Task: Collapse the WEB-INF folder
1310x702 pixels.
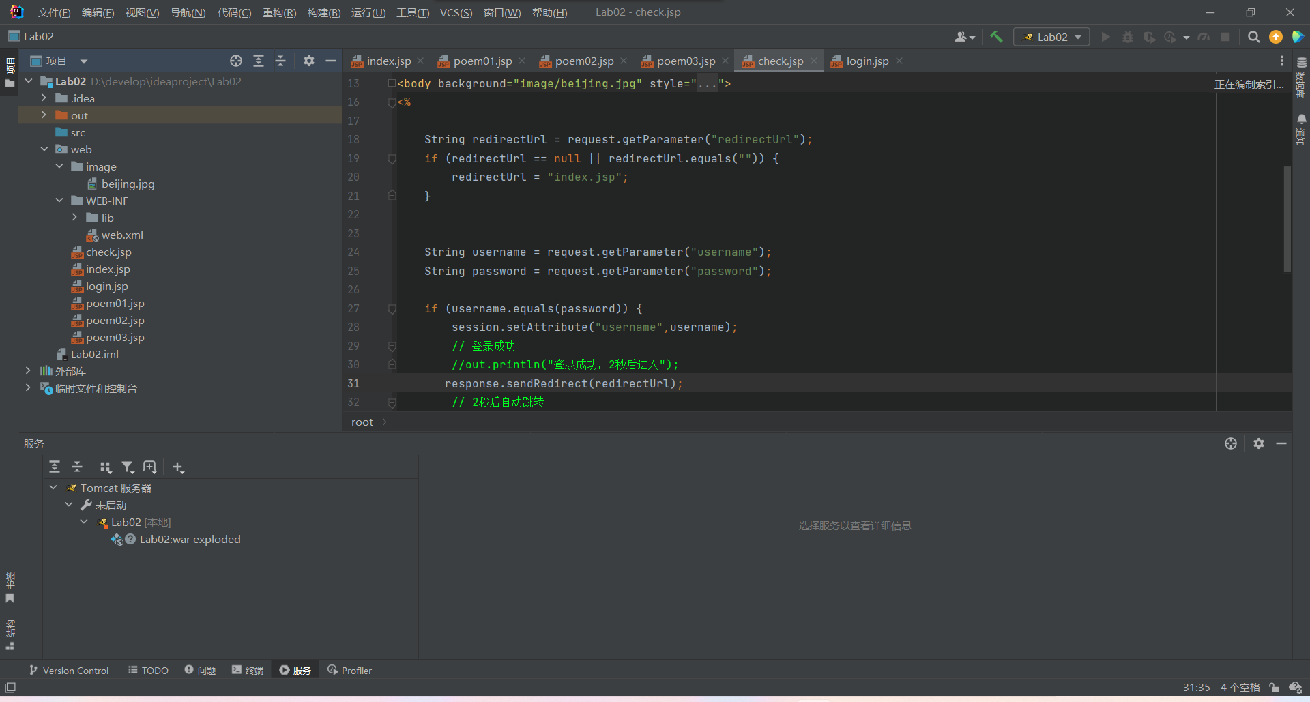Action: pos(59,201)
